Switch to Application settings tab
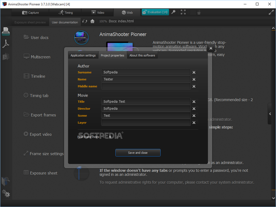Image resolution: width=276 pixels, height=207 pixels. click(83, 55)
